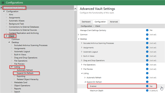Expand Common in the right pane
Viewport: 165px width, 93px height.
click(78, 35)
